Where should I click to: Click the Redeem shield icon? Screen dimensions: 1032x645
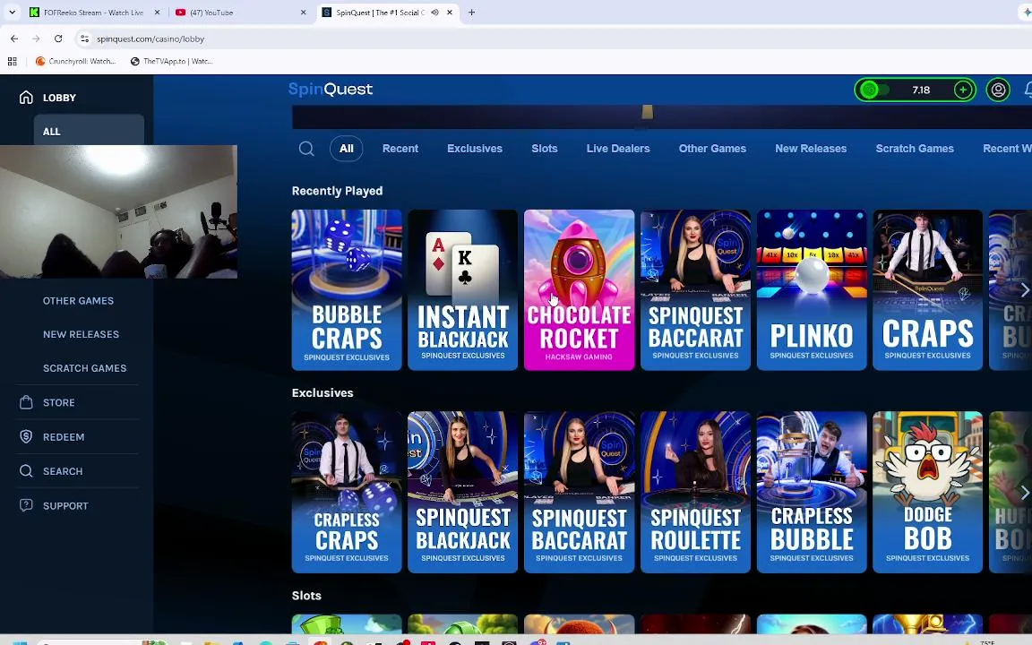26,436
